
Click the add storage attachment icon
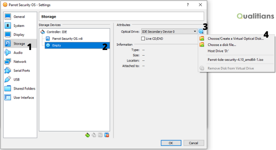point(100,135)
